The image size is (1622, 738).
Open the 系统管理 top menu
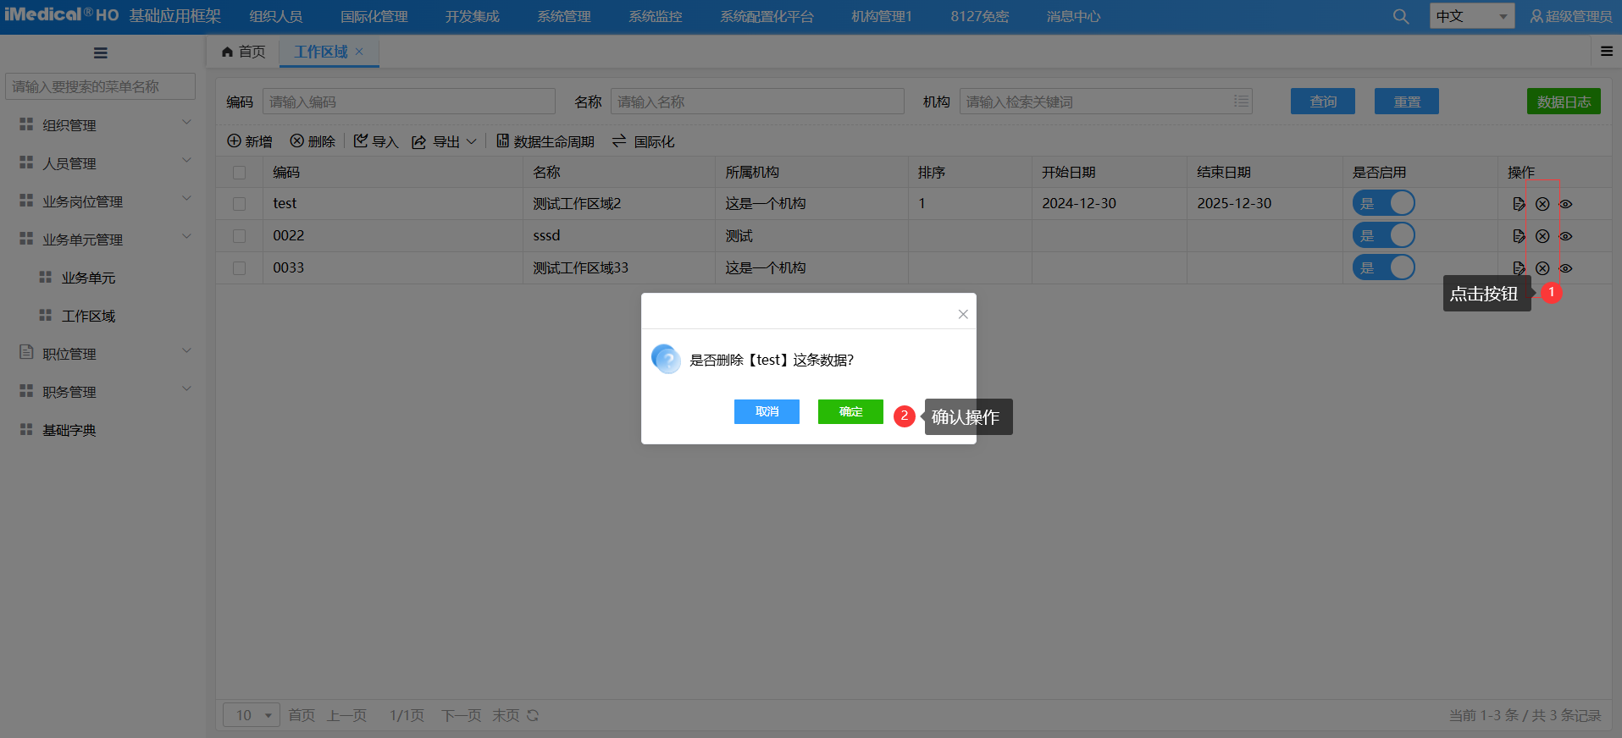(563, 17)
